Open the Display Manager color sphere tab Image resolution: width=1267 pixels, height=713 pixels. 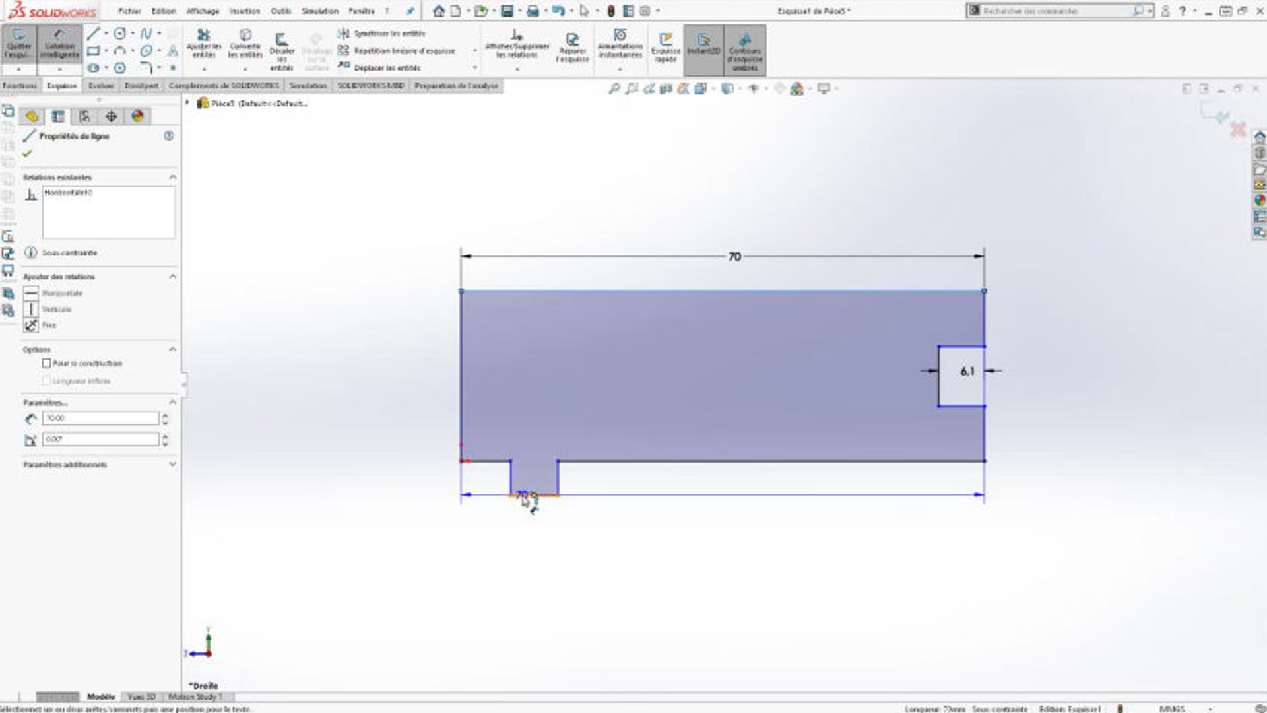(x=137, y=116)
